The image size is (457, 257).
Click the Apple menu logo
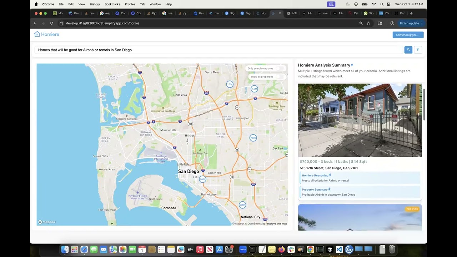[x=36, y=4]
